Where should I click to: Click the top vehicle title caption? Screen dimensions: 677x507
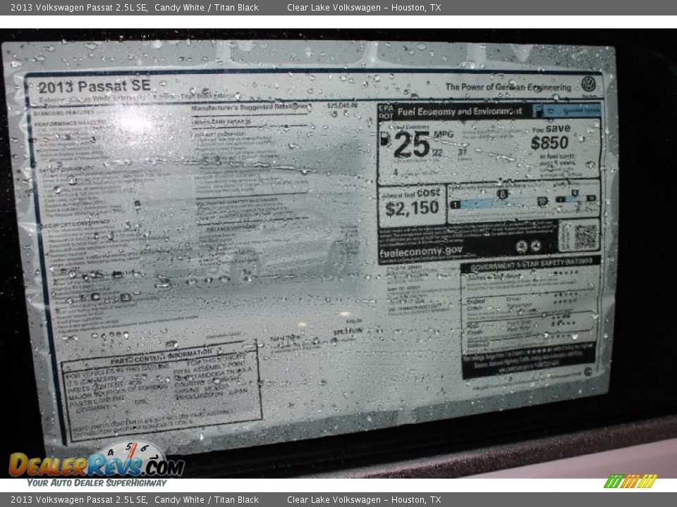[135, 8]
